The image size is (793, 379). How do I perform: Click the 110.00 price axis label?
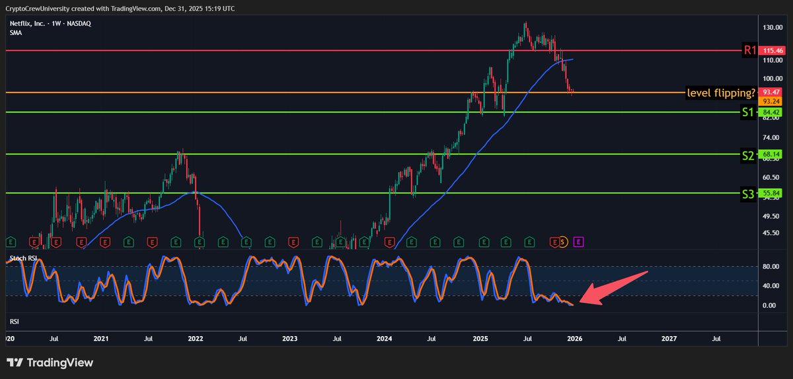point(773,60)
